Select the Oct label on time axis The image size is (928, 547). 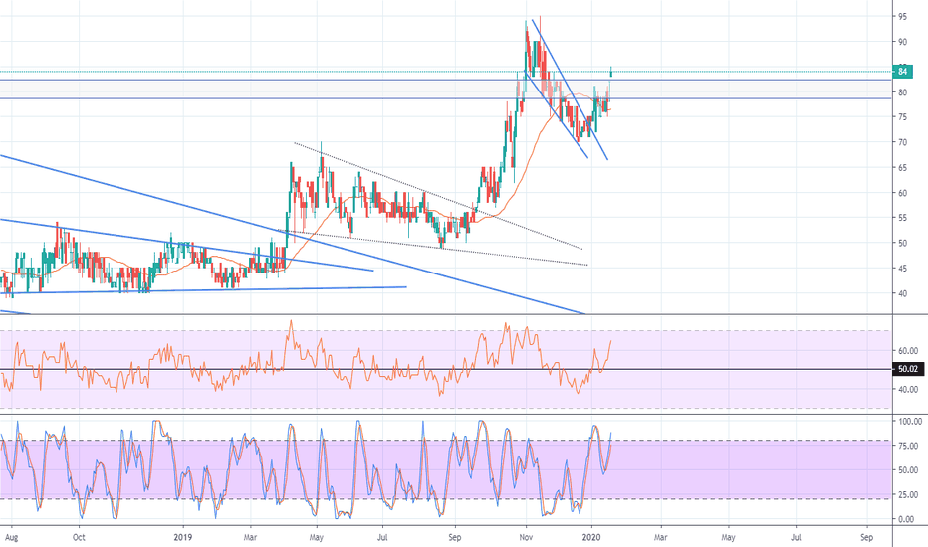coord(79,537)
